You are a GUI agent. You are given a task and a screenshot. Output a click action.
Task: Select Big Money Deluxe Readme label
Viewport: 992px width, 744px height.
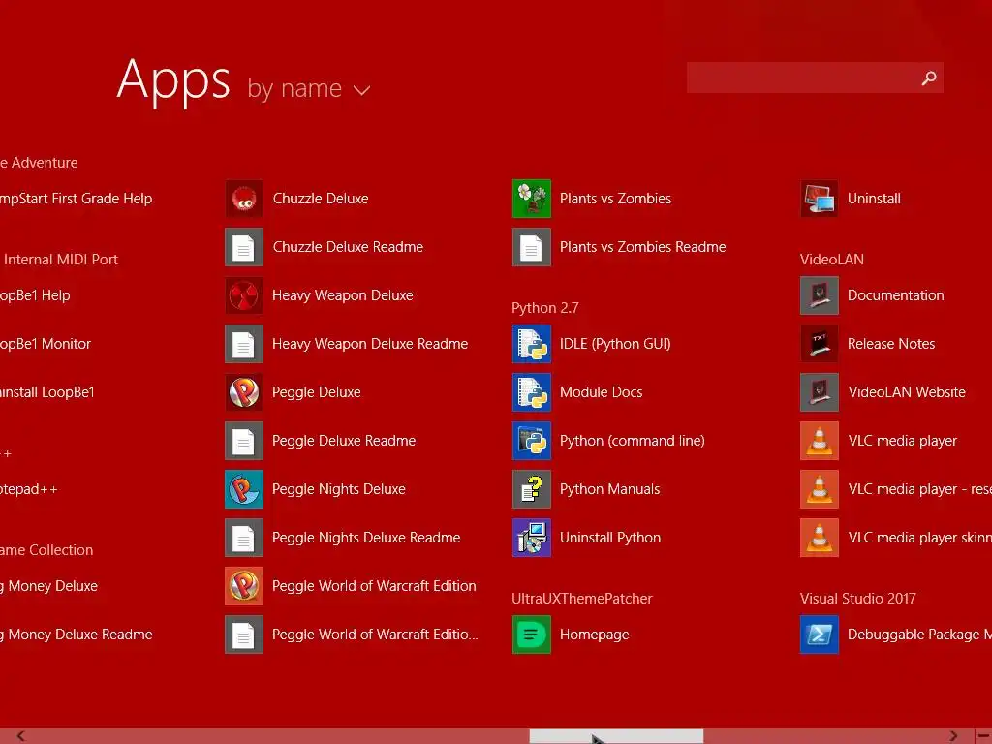77,635
